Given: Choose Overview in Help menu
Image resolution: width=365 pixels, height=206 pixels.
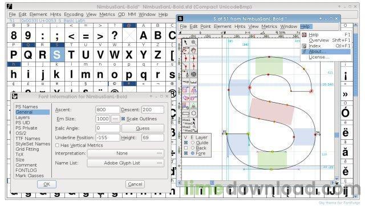Looking at the screenshot, I should (x=326, y=41).
